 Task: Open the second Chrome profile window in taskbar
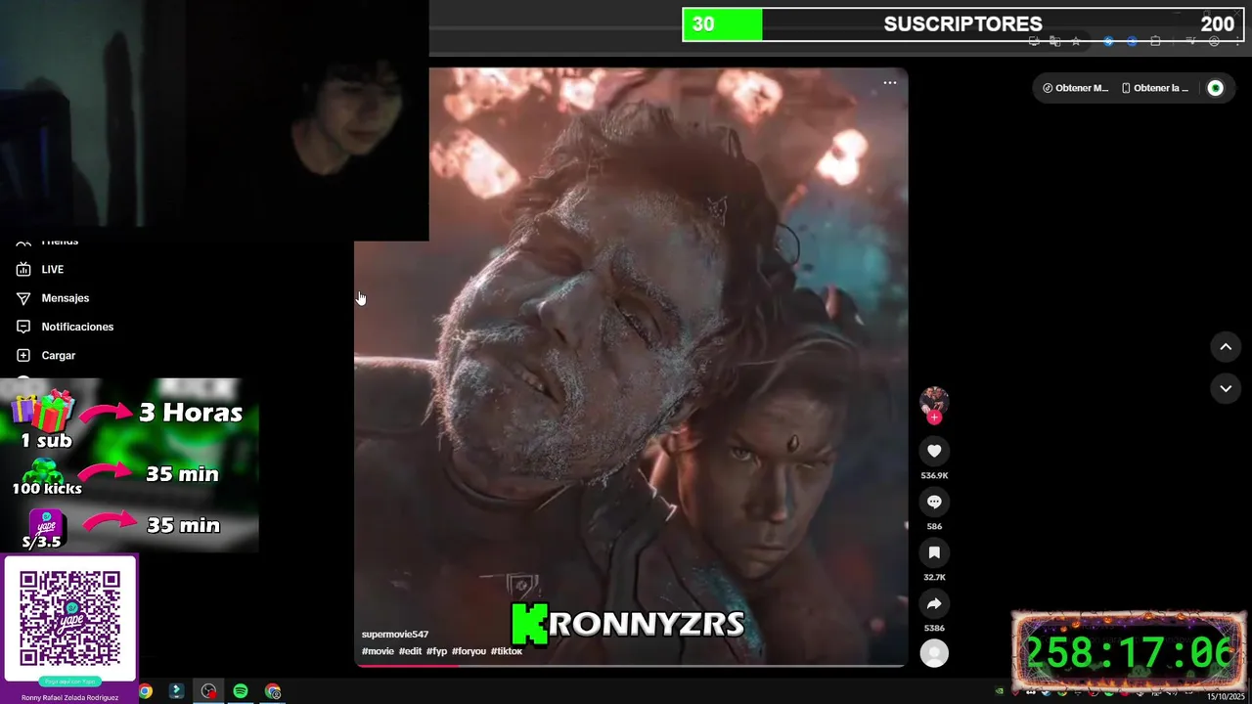pyautogui.click(x=273, y=691)
